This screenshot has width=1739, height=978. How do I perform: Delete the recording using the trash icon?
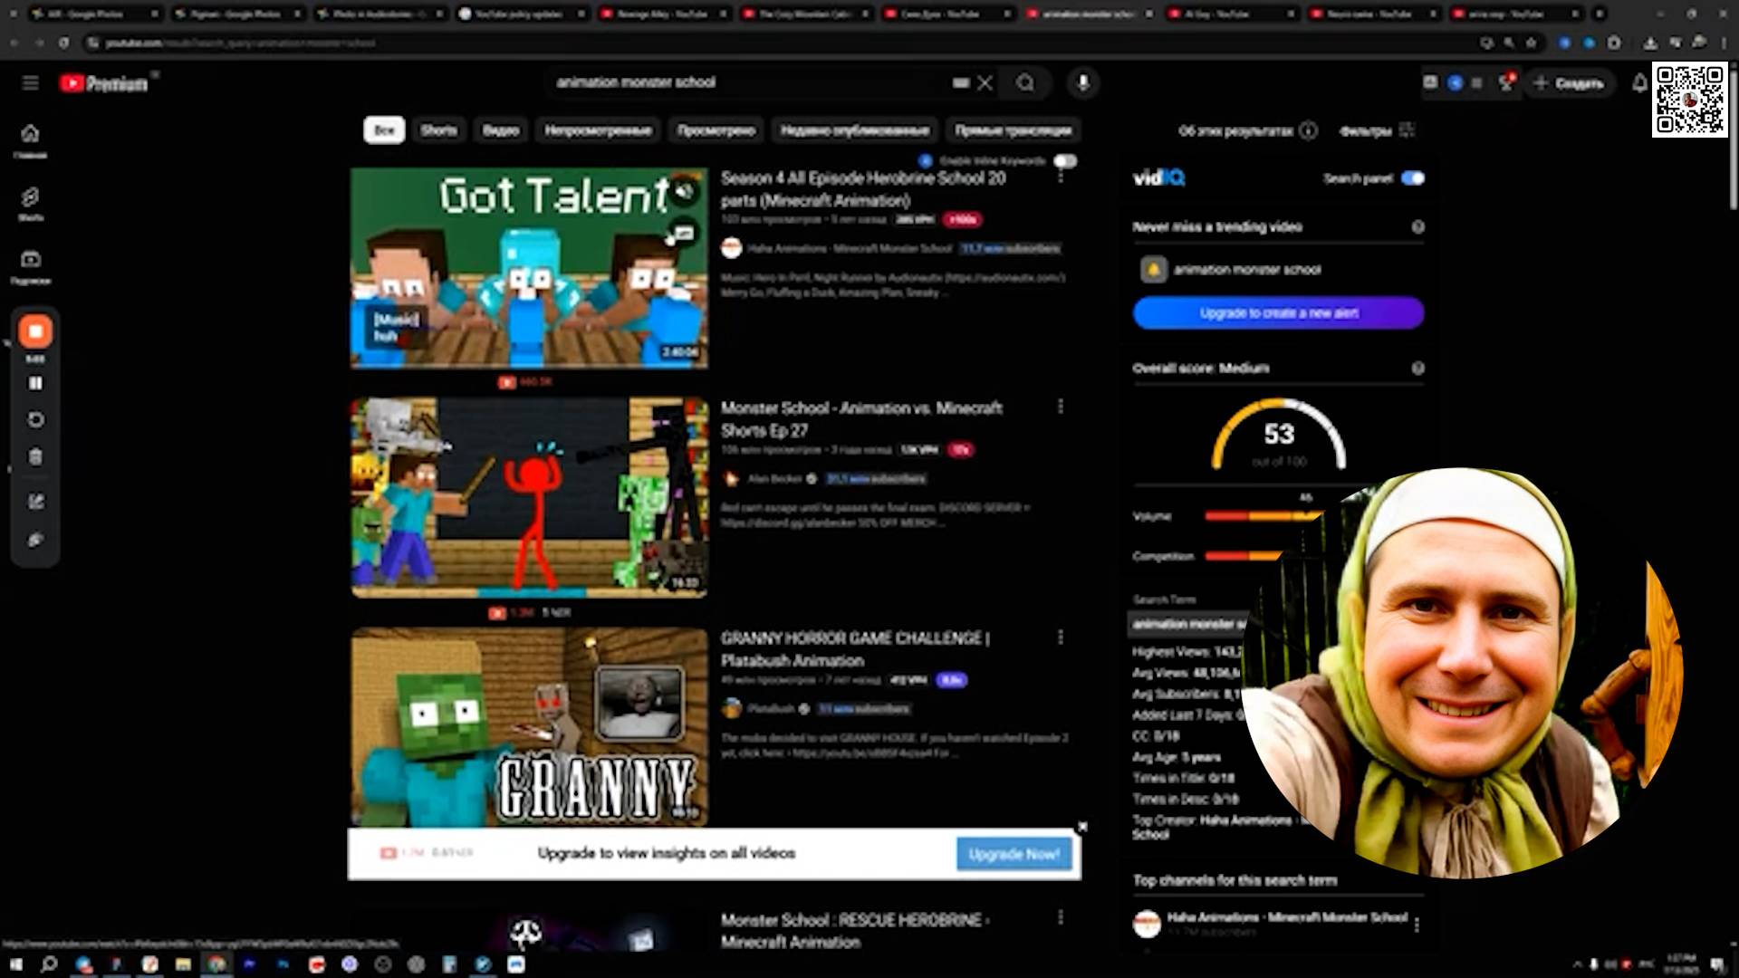[x=35, y=457]
